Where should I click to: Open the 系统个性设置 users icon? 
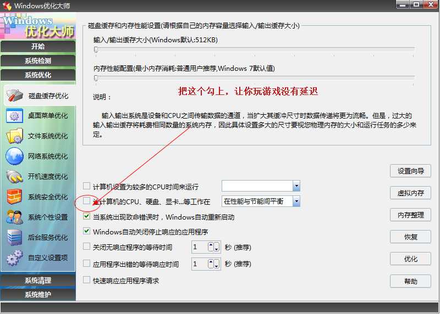(14, 217)
